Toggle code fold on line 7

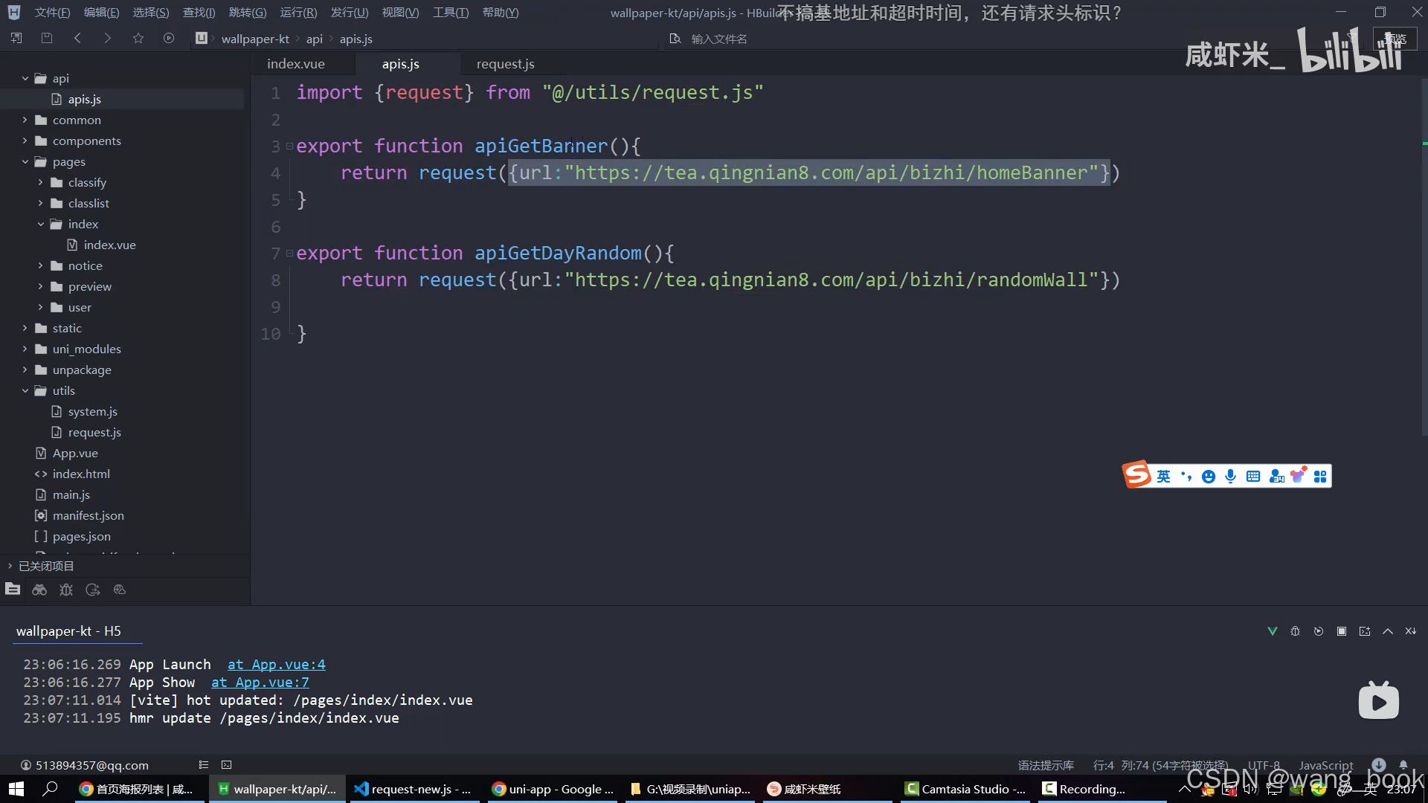[x=289, y=253]
